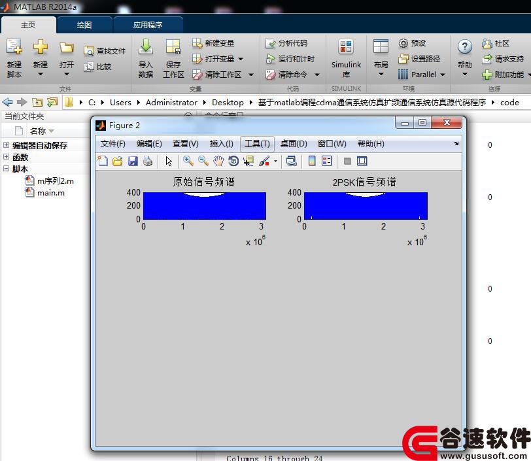Expand the 编辑器自动保存 tree group

pos(6,145)
